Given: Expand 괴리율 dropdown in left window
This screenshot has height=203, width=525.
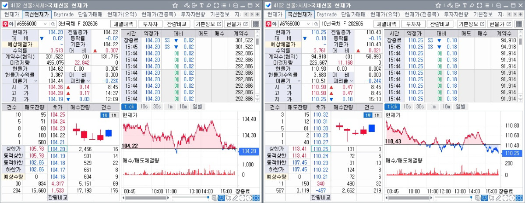Looking at the screenshot, I should [88, 81].
